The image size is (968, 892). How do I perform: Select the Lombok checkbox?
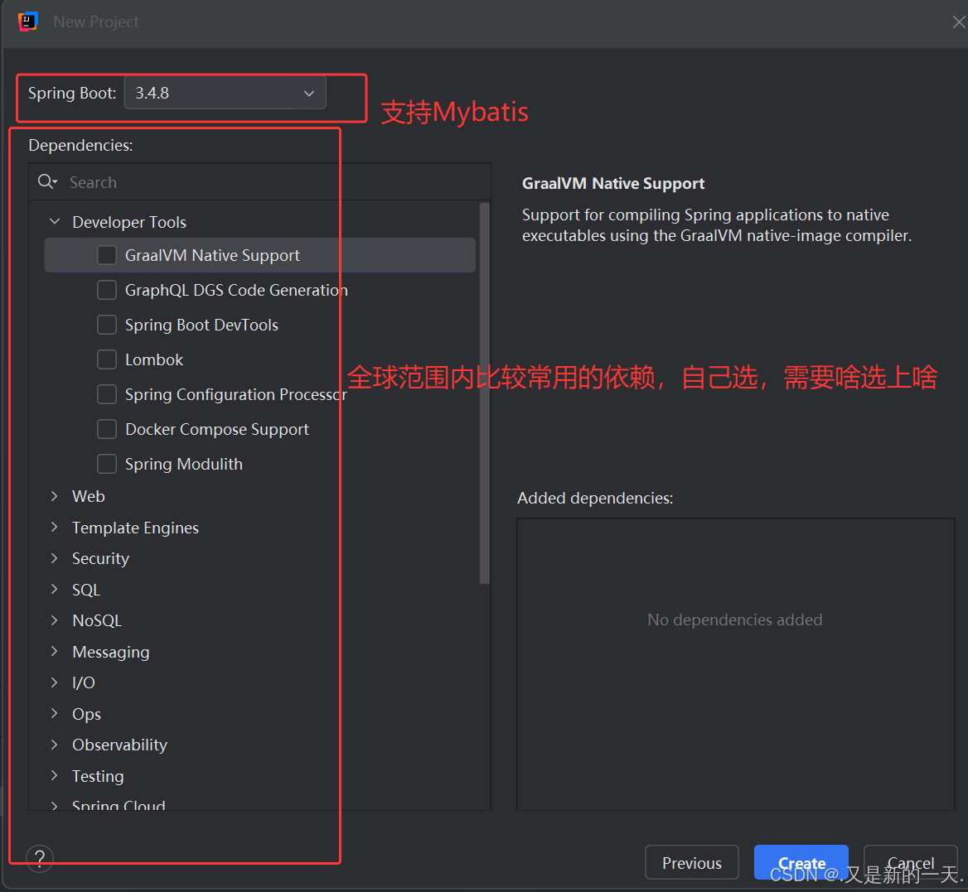(107, 359)
